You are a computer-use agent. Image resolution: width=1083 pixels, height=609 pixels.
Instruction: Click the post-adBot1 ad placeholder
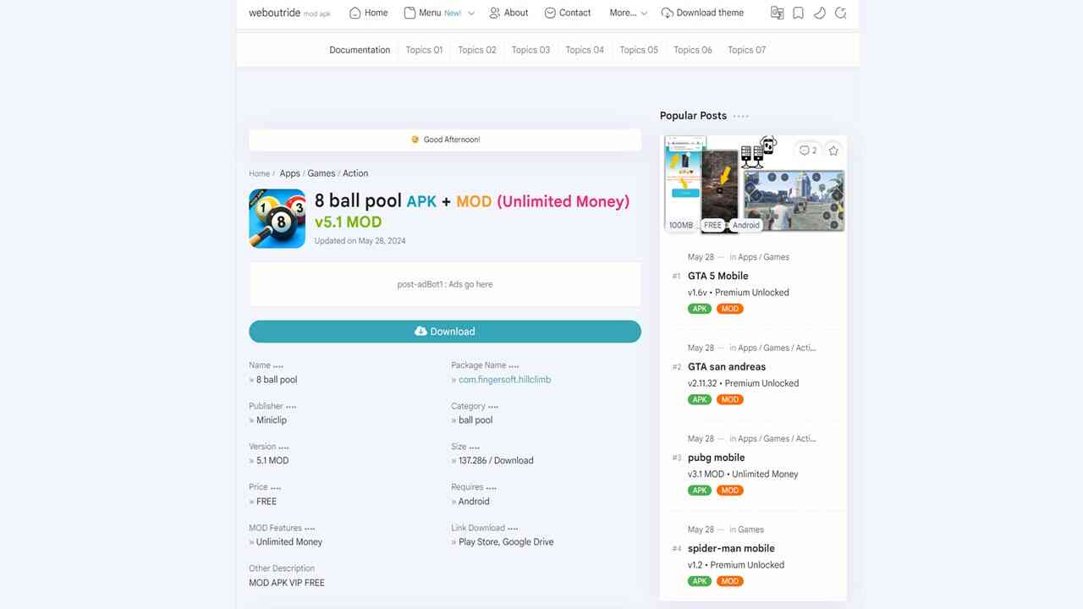click(x=445, y=284)
